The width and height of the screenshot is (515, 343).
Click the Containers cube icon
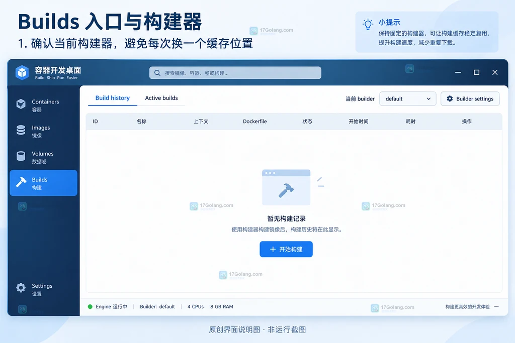(21, 104)
